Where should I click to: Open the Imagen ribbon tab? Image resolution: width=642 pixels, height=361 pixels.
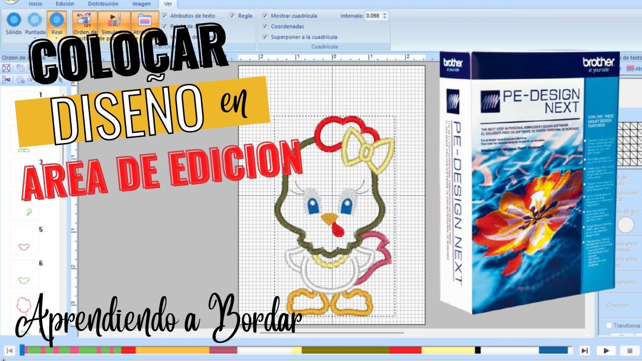pos(141,4)
